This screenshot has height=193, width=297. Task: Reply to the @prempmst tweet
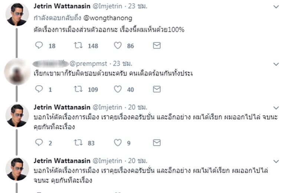[39, 89]
